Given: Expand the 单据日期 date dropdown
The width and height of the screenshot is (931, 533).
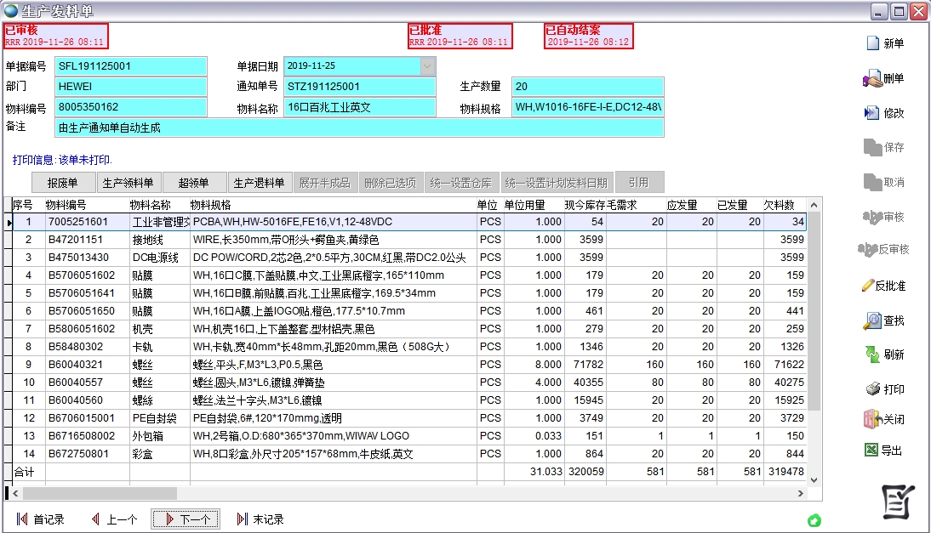Looking at the screenshot, I should pyautogui.click(x=427, y=65).
